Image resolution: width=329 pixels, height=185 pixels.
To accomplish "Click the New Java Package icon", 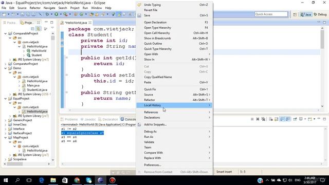I will 76,14.
